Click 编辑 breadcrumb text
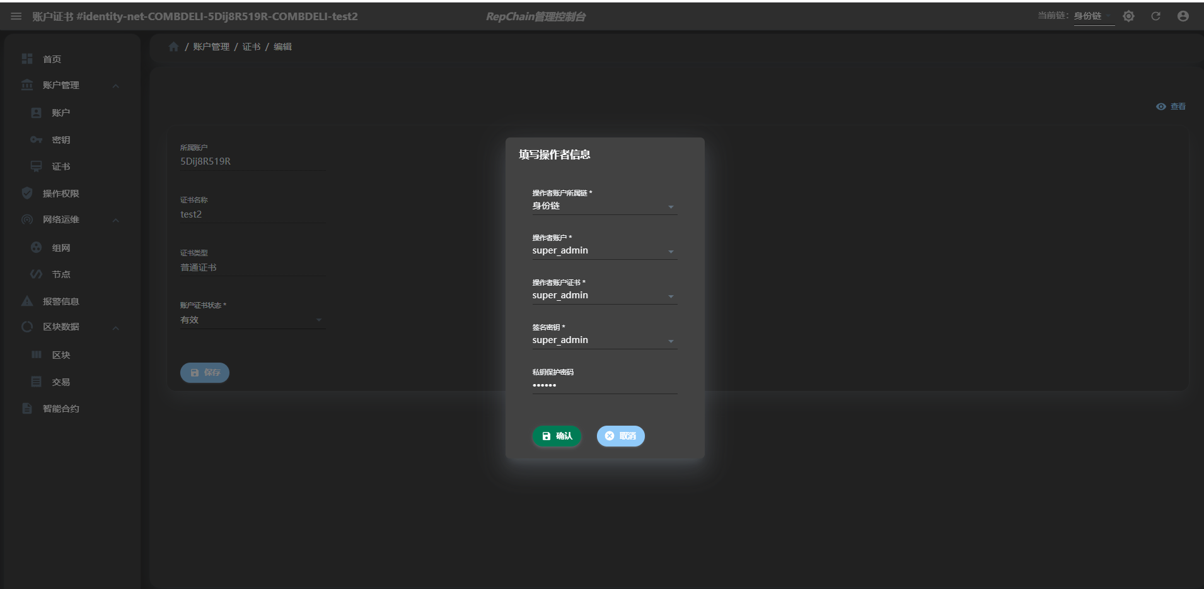Viewport: 1204px width, 589px height. pyautogui.click(x=282, y=47)
